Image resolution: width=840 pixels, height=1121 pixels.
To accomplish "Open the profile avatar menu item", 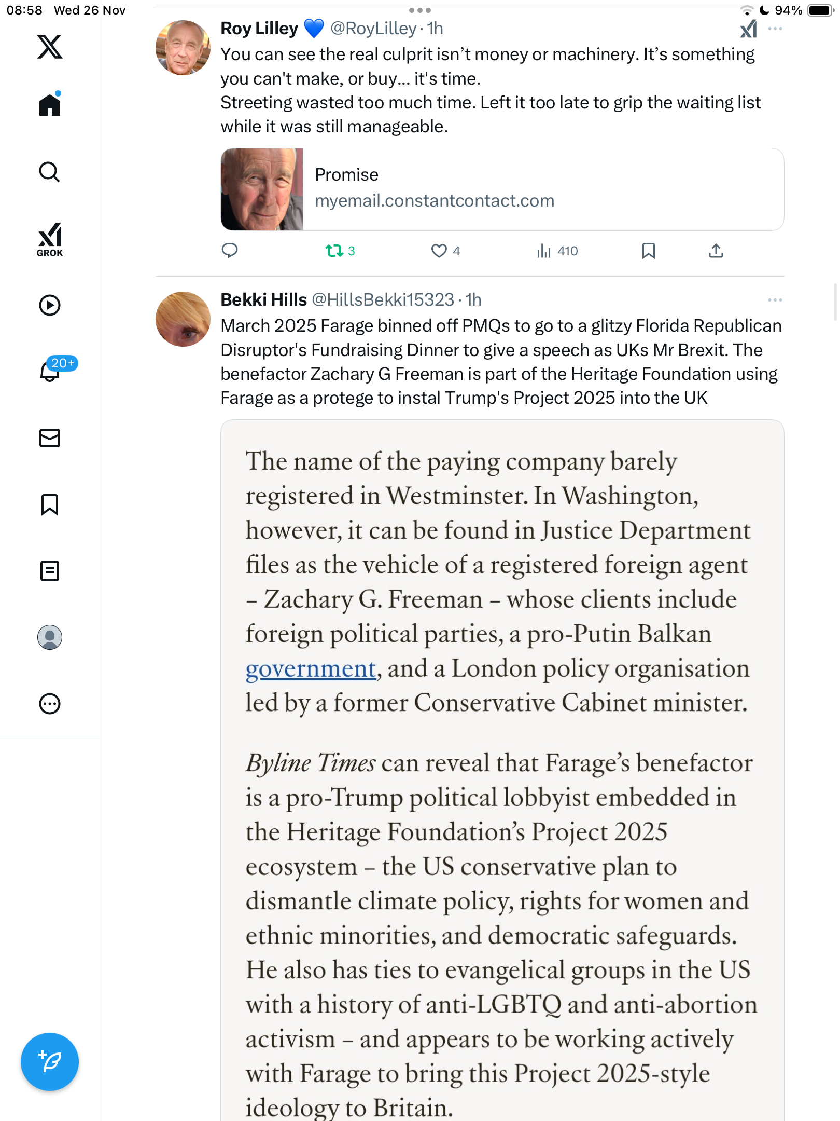I will [x=50, y=637].
